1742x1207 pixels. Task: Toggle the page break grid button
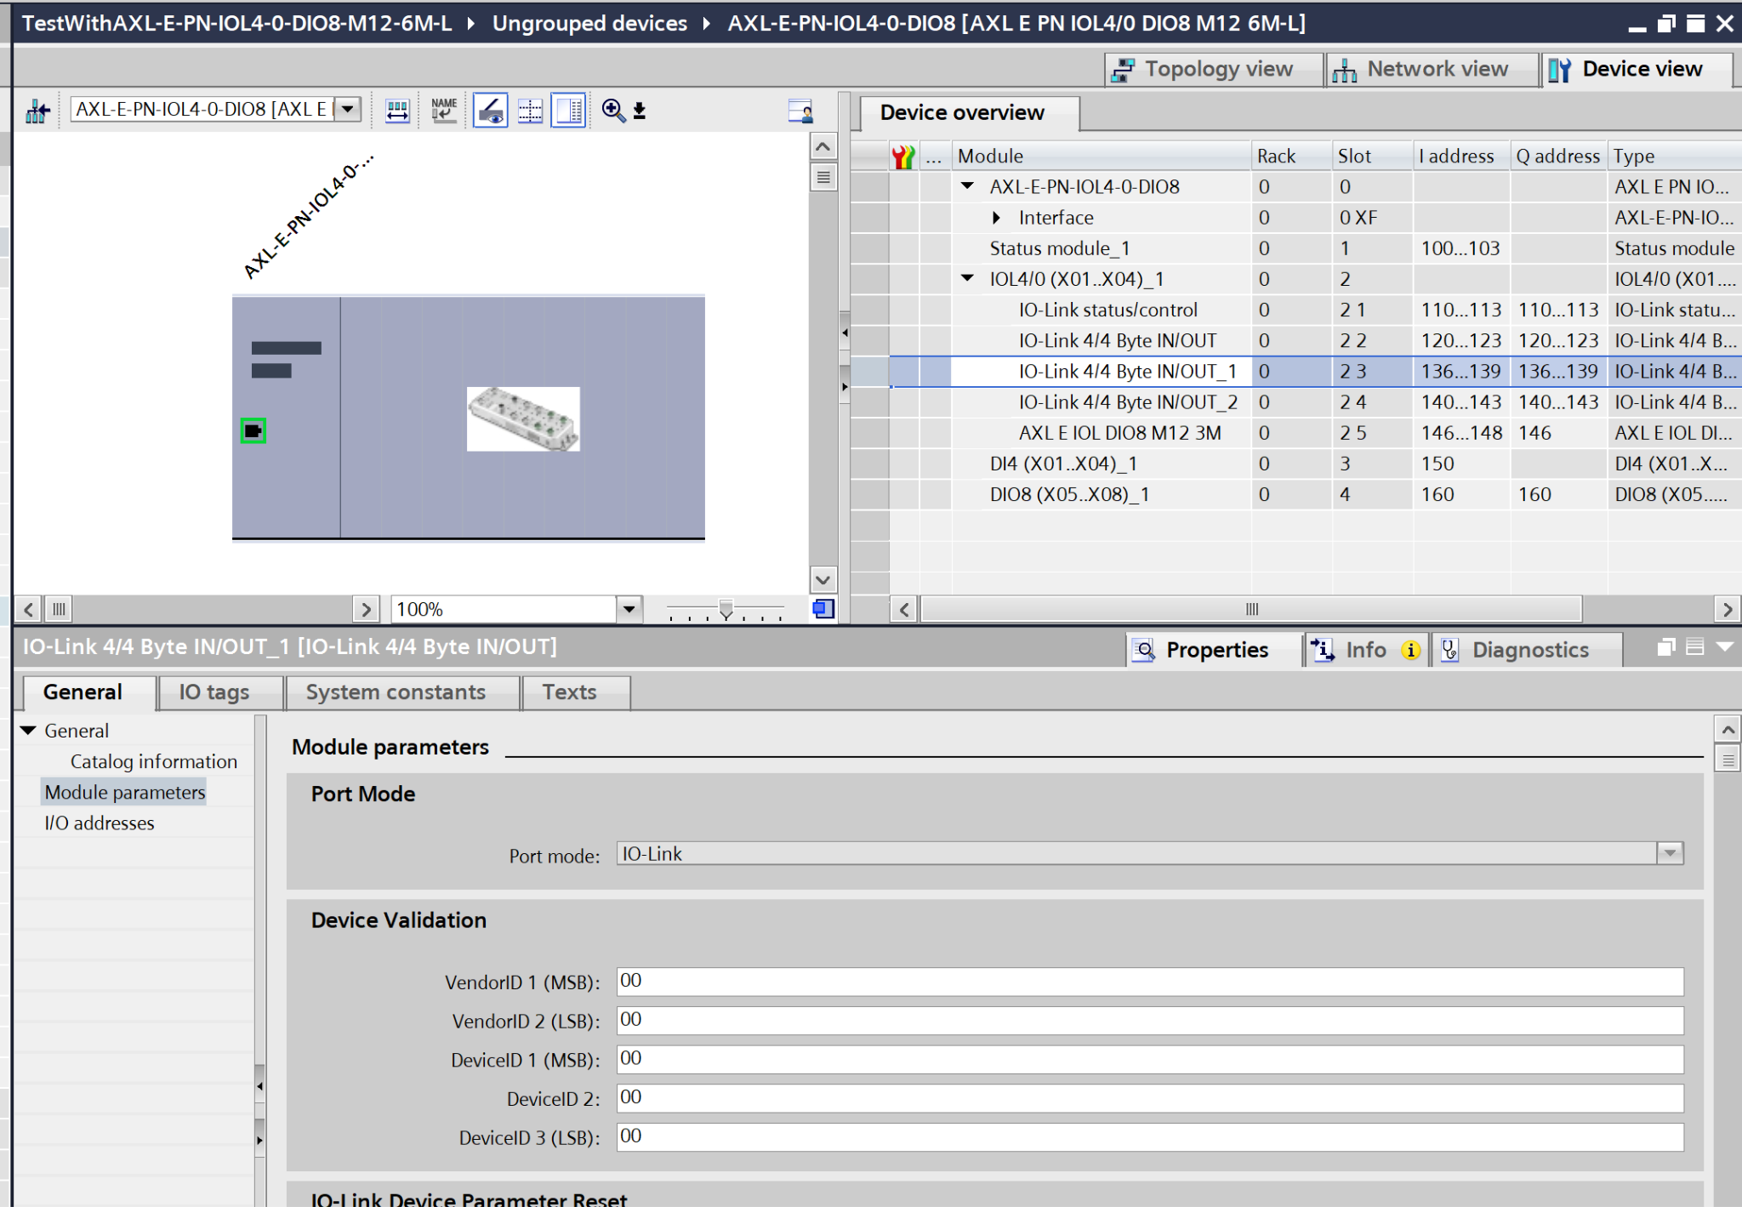530,111
